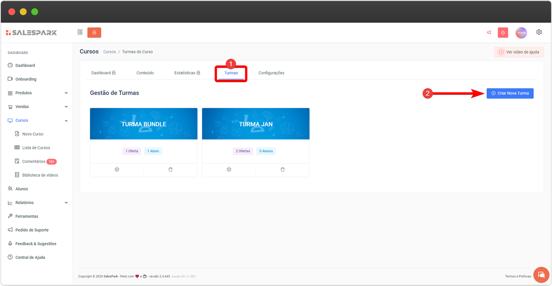The width and height of the screenshot is (552, 286).
Task: Delete the TURMA JAN class
Action: pos(283,170)
